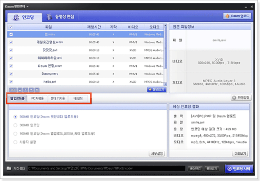Open the 환경설정 settings button

(x=241, y=98)
